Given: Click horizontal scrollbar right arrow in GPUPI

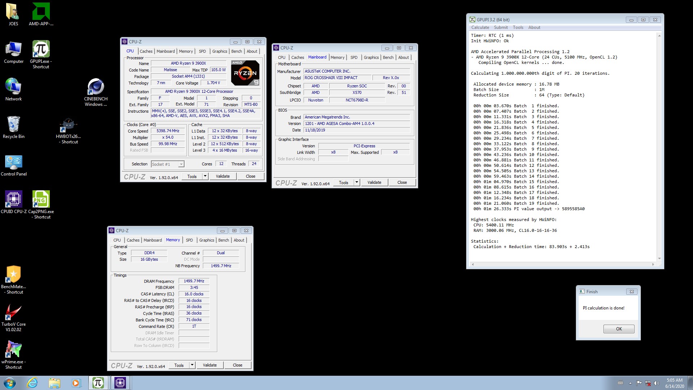Looking at the screenshot, I should coord(653,264).
